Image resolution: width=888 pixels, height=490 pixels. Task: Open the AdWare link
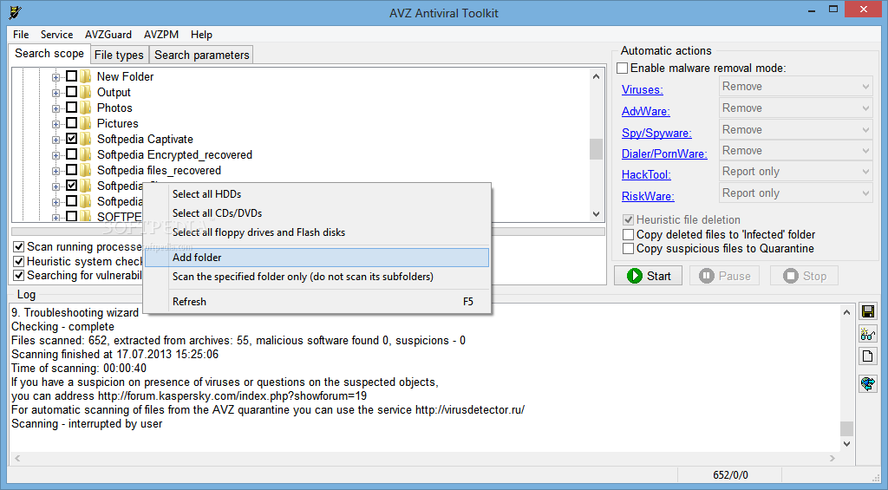[645, 111]
